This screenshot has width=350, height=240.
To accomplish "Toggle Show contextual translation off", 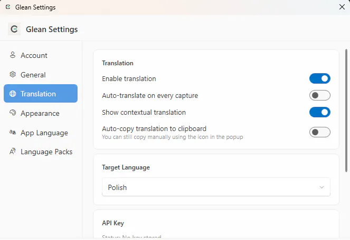I will (319, 112).
